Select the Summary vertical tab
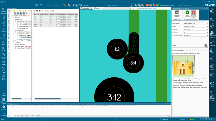The height and width of the screenshot is (121, 216). pyautogui.click(x=9, y=28)
